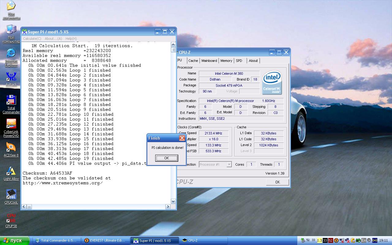Open the My Documents desktop icon
392x245 pixels.
(11, 10)
